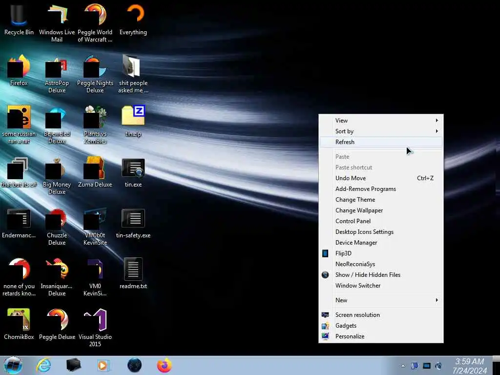Select the Peggle Nights Deluxe icon

click(x=95, y=73)
